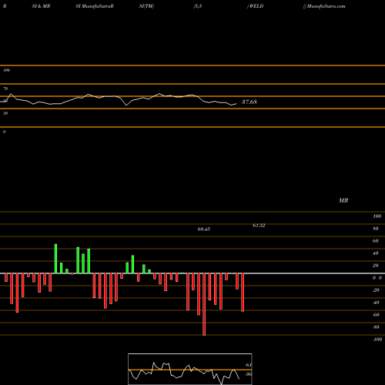Click the end of white RSI line
The image size is (385, 385).
(x=236, y=104)
